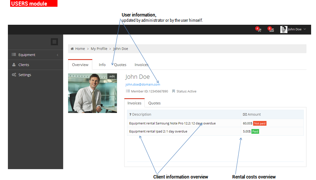Toggle the sidebar hamburger menu button
316x180 pixels.
tap(54, 42)
